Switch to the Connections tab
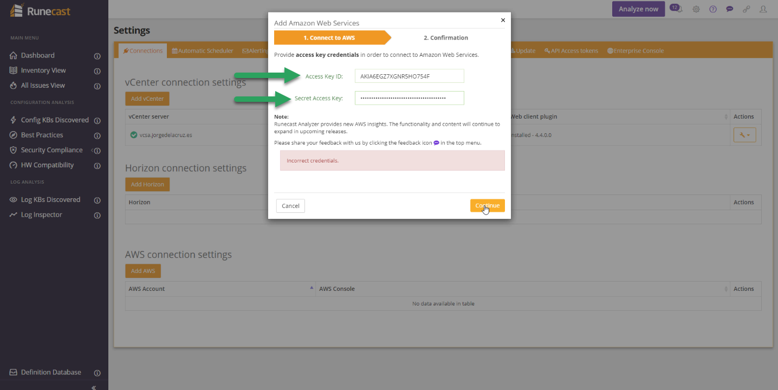 click(x=143, y=51)
